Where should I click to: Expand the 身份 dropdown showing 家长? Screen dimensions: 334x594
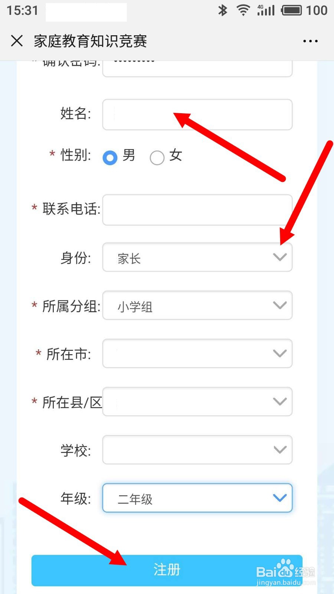point(197,257)
